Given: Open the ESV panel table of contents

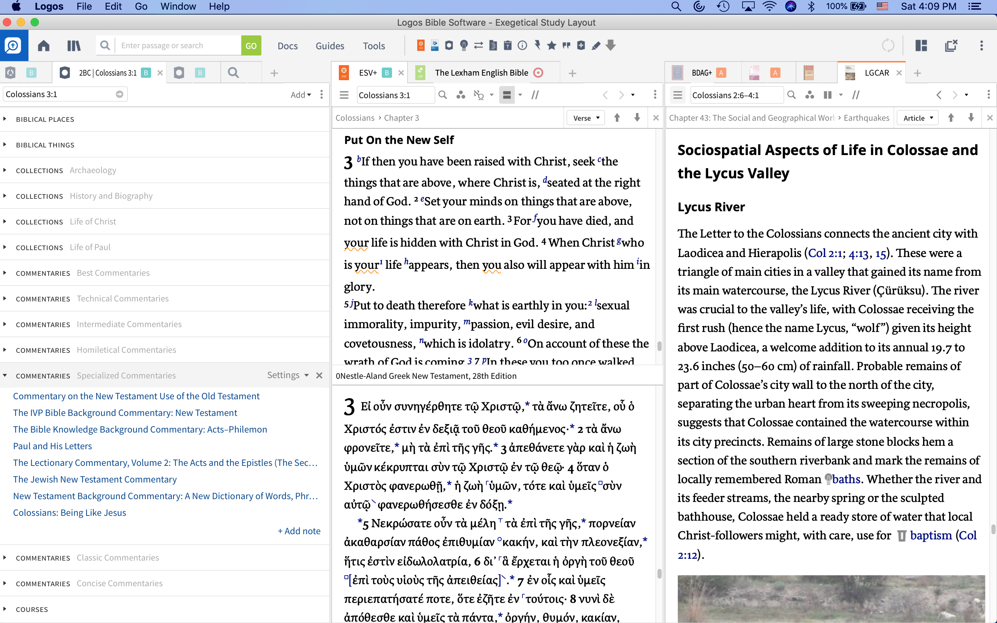Looking at the screenshot, I should click(344, 95).
